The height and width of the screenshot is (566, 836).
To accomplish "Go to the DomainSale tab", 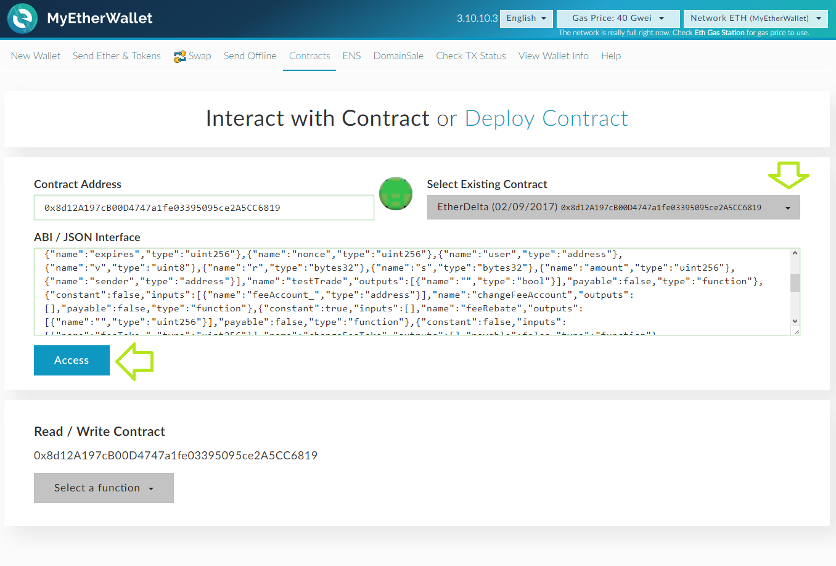I will [398, 56].
